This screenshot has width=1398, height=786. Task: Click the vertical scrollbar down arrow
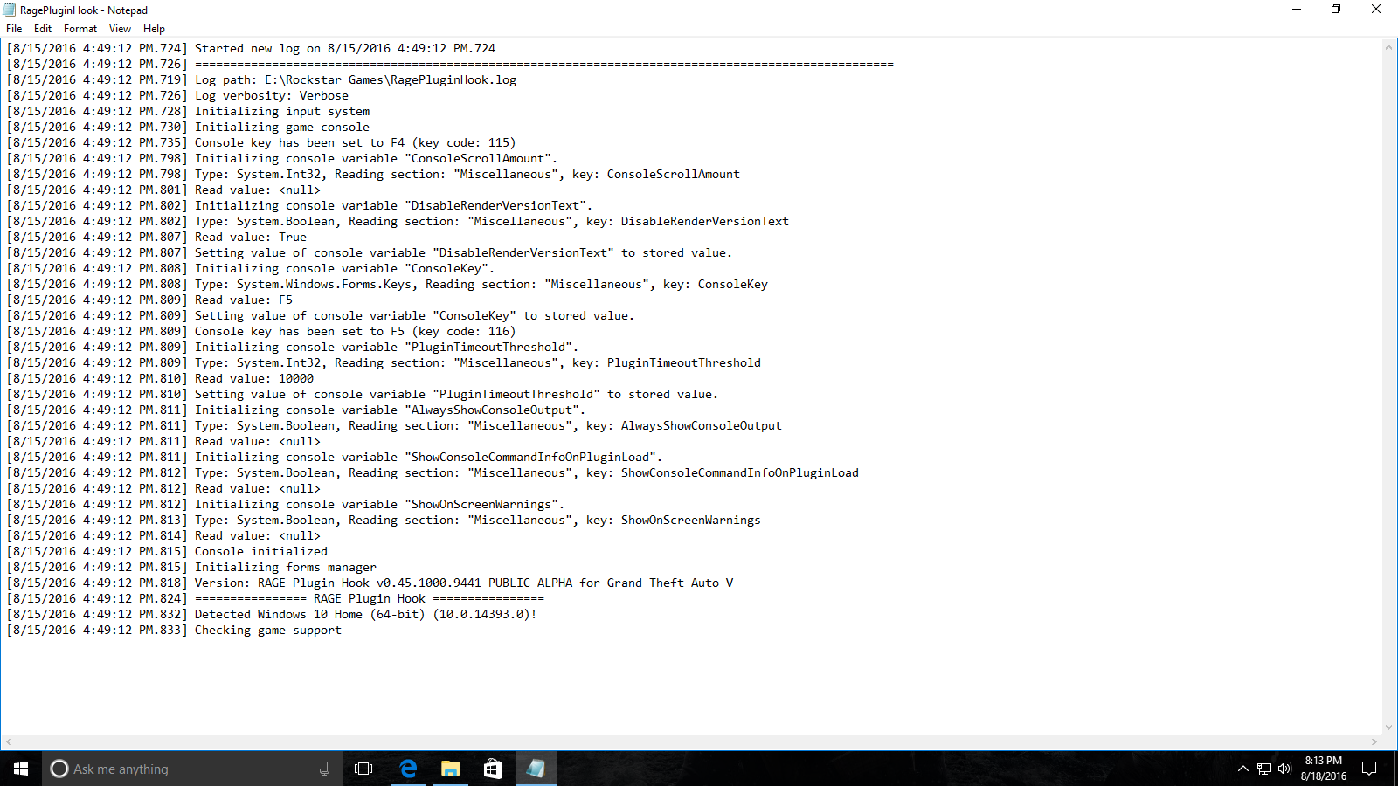(x=1388, y=727)
